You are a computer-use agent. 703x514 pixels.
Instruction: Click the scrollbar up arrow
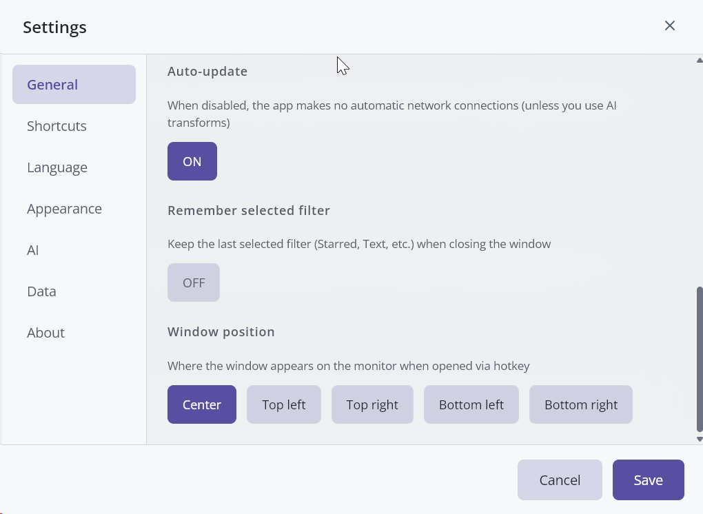[x=699, y=61]
